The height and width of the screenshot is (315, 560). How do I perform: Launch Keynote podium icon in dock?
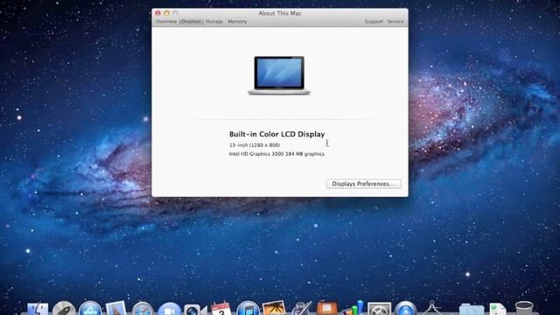[x=326, y=309]
